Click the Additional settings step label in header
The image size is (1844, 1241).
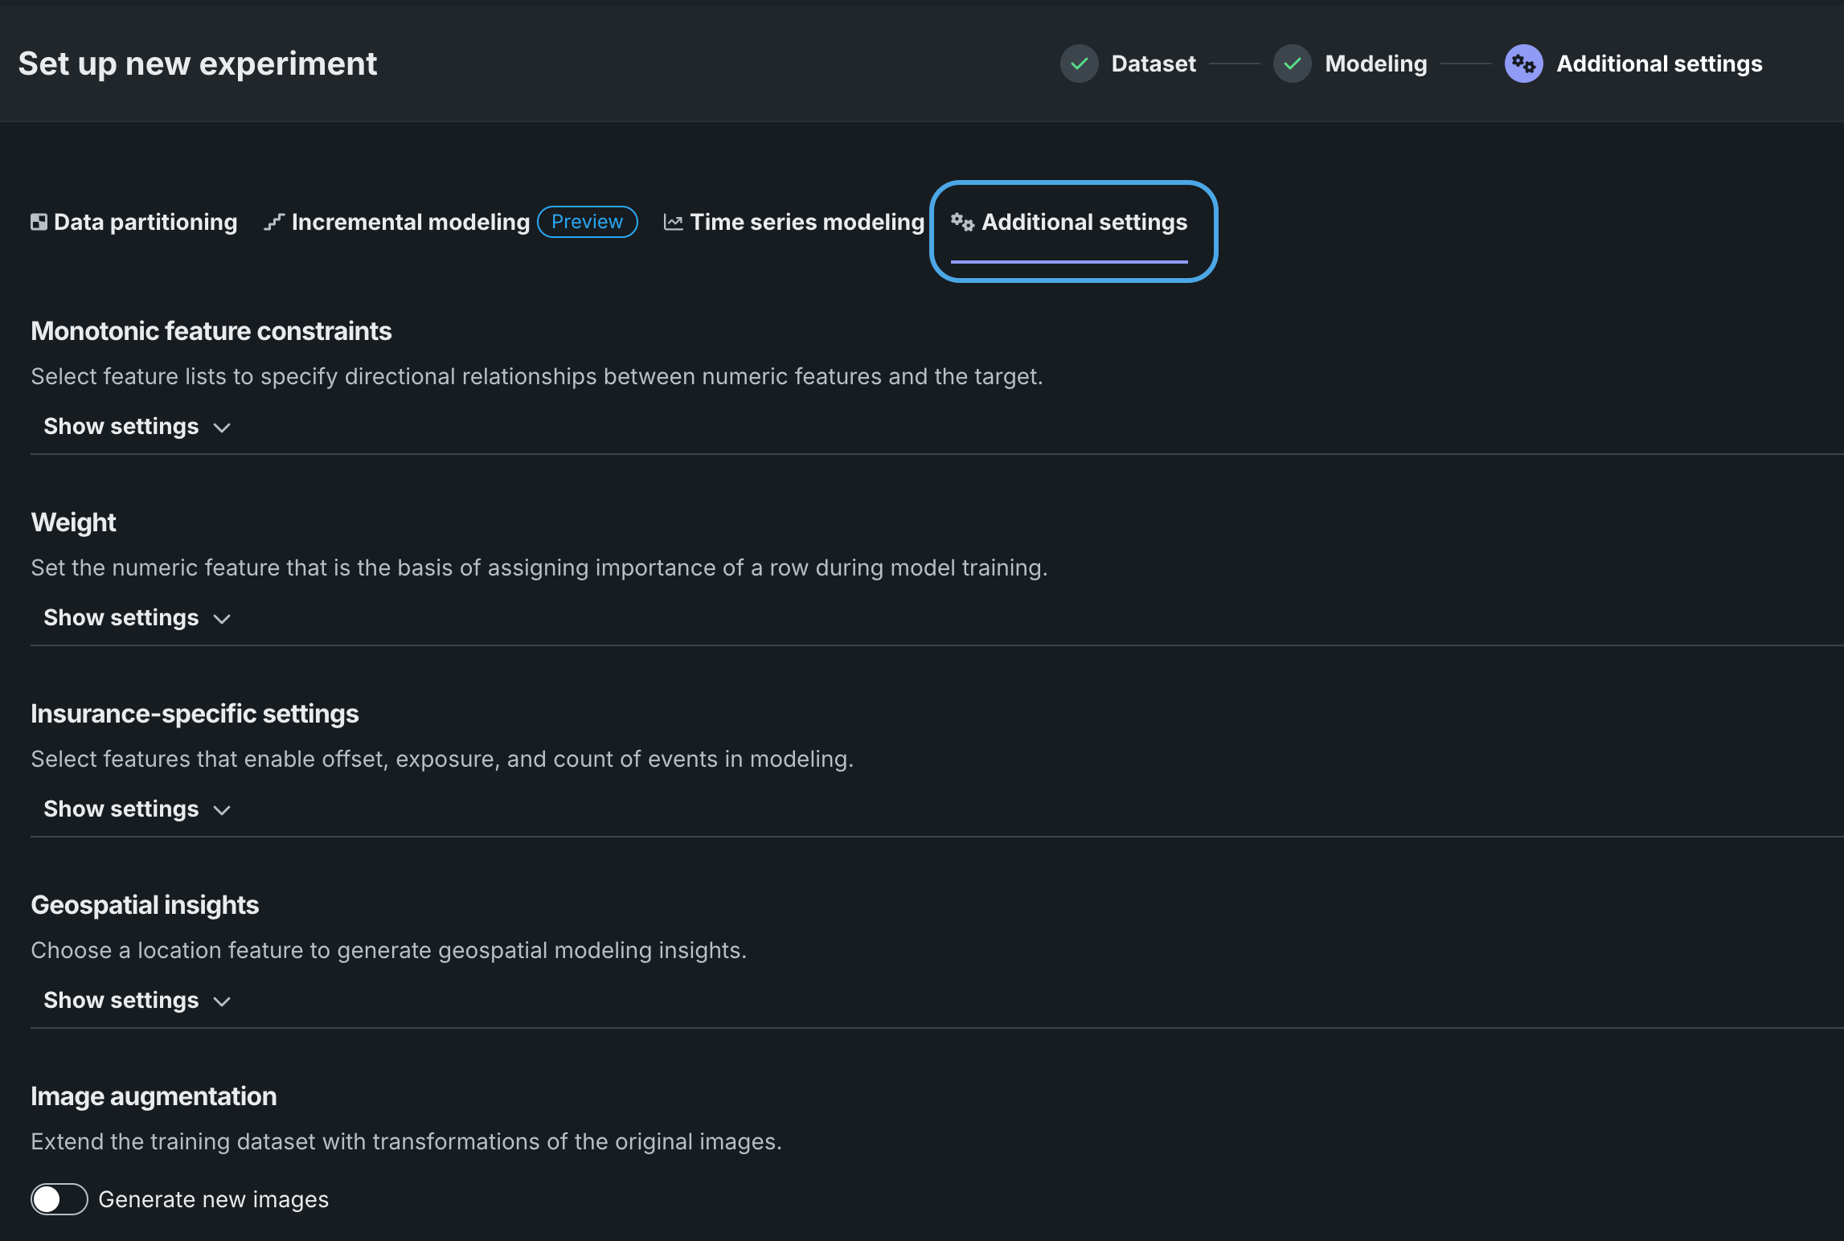1659,63
